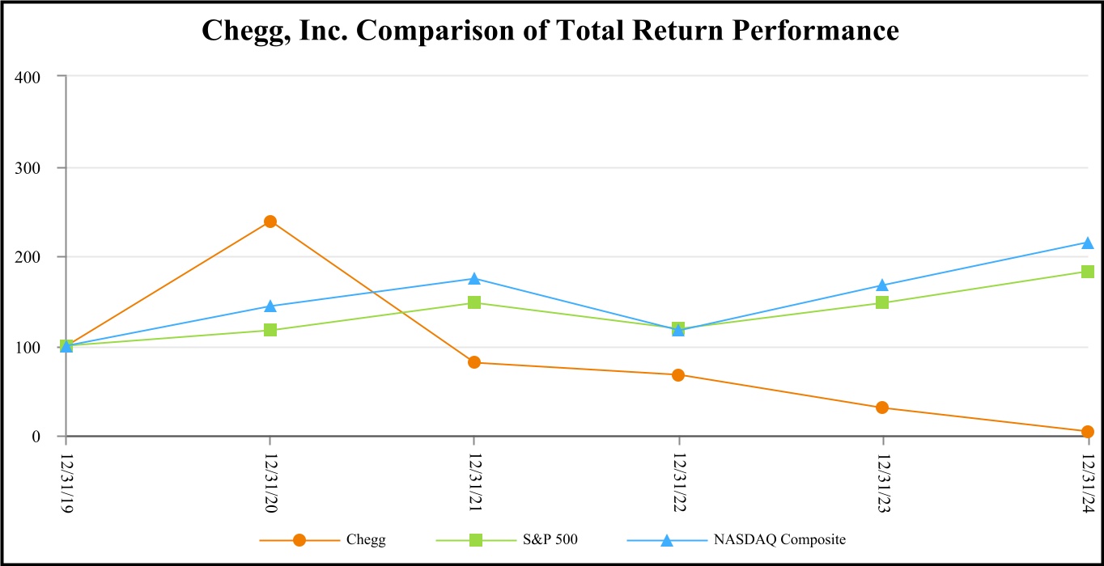Click the chart title text
The image size is (1104, 566).
[x=550, y=31]
